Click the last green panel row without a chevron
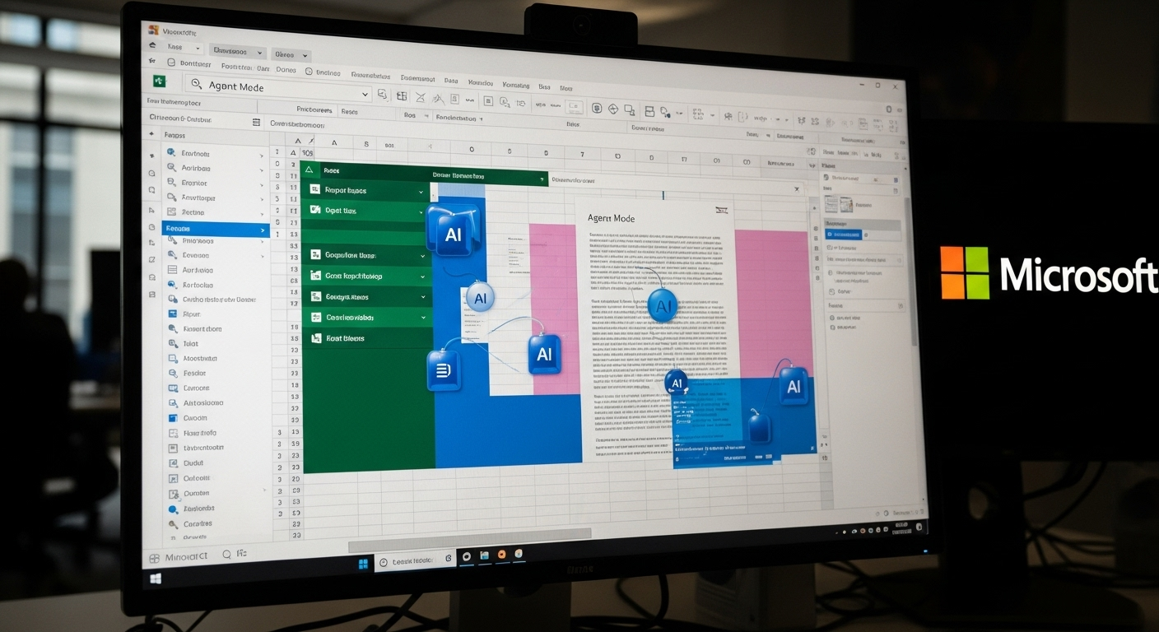This screenshot has height=632, width=1159. 367,338
